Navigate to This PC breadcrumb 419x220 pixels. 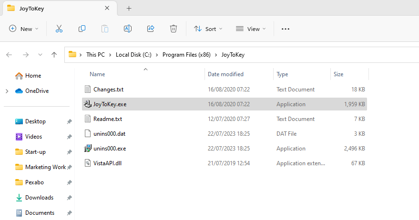pyautogui.click(x=95, y=55)
